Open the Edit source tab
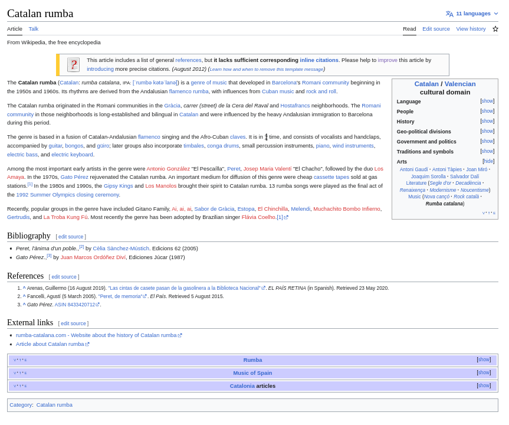 click(436, 29)
